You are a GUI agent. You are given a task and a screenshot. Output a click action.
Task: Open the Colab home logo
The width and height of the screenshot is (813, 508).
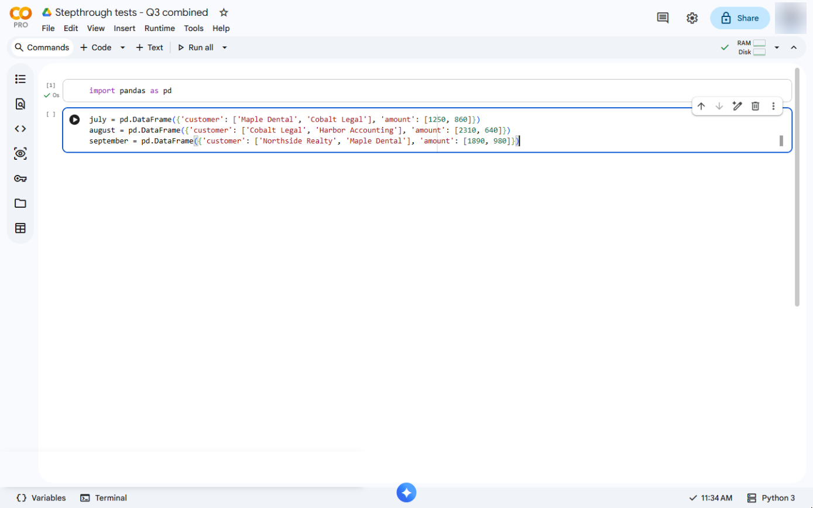pos(20,13)
